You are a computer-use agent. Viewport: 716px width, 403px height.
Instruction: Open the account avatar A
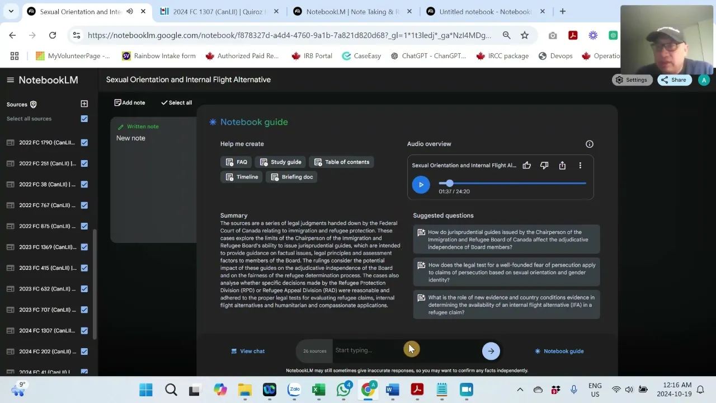(x=704, y=80)
